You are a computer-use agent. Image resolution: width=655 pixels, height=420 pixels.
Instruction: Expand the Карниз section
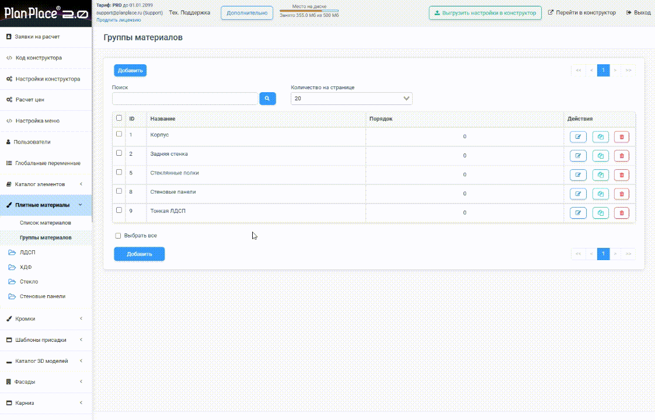coord(46,403)
